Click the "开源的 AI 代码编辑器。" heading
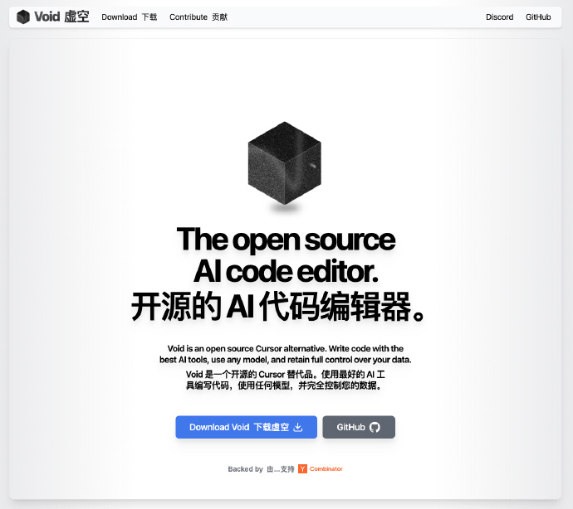The height and width of the screenshot is (509, 573). pos(278,306)
